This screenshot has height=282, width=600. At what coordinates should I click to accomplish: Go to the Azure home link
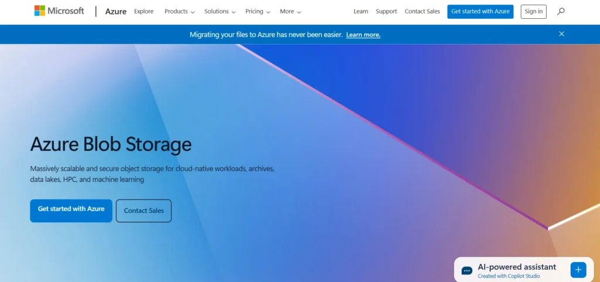[116, 12]
